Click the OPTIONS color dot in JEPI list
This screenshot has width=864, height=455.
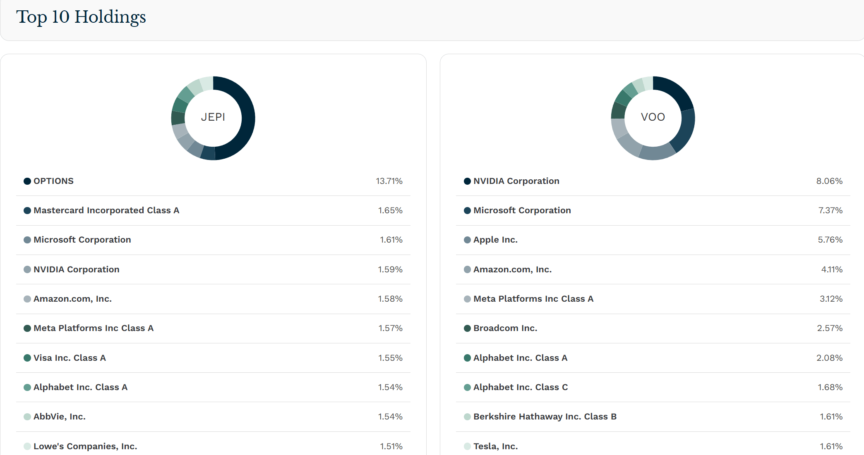tap(27, 181)
